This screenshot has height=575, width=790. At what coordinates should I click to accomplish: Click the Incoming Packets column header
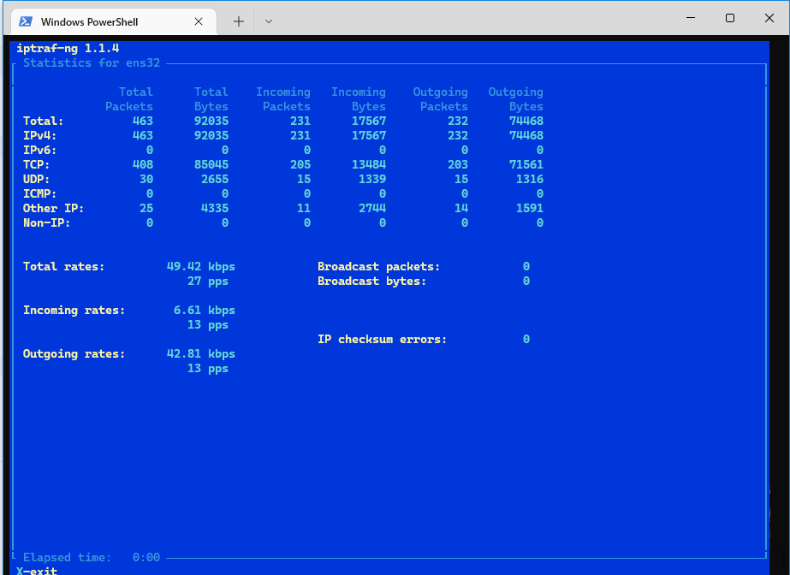click(283, 99)
